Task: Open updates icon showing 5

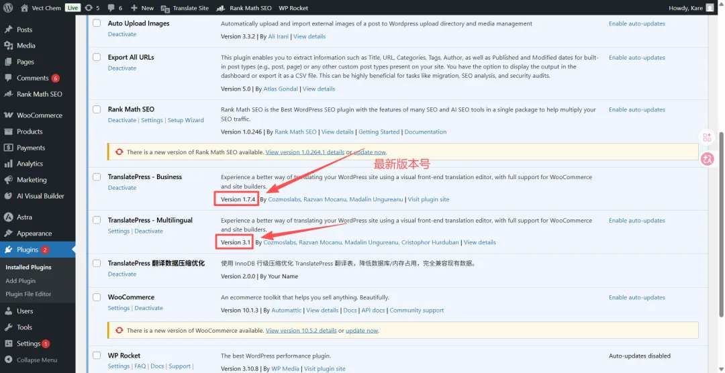Action: 89,8
